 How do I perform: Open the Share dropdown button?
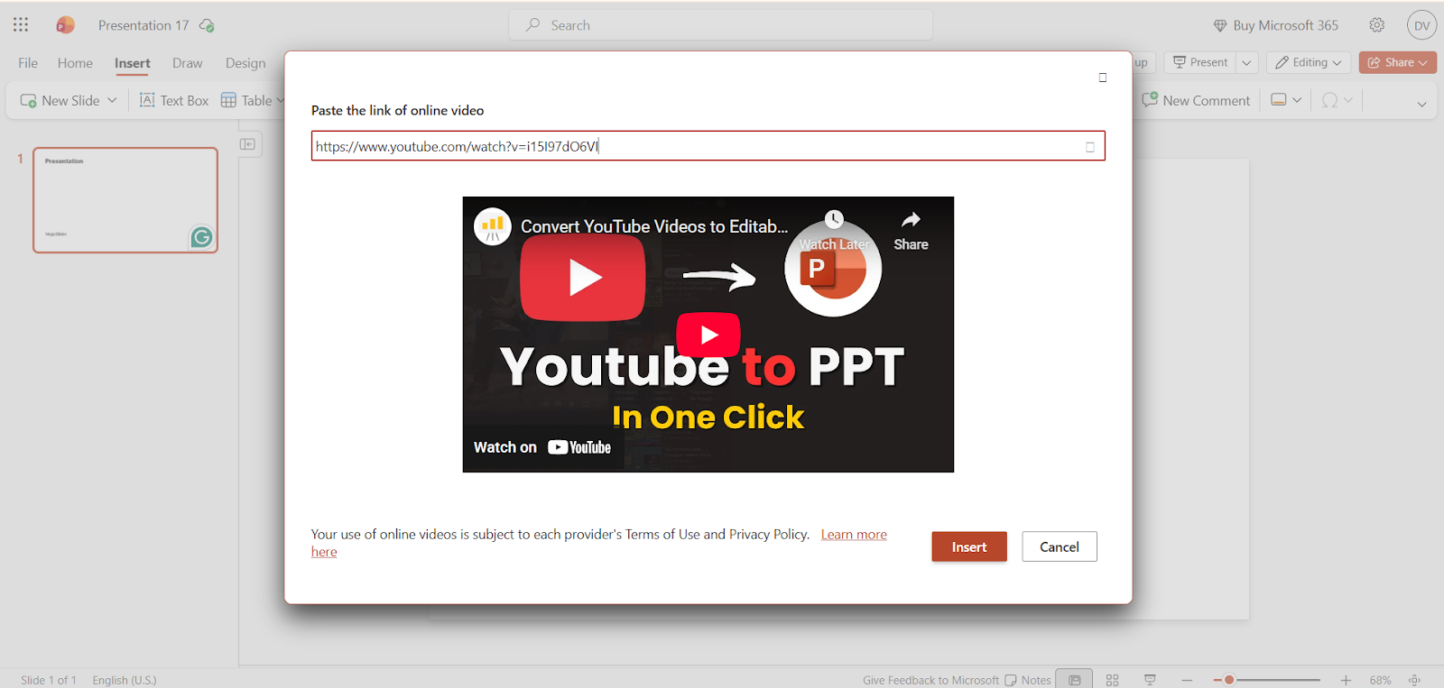tap(1398, 62)
